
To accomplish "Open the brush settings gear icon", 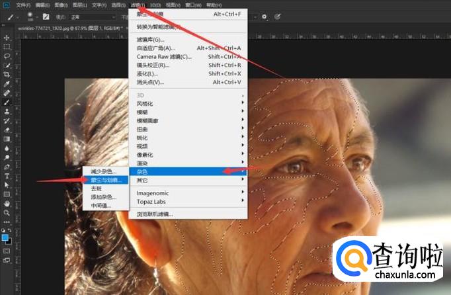I will 265,17.
